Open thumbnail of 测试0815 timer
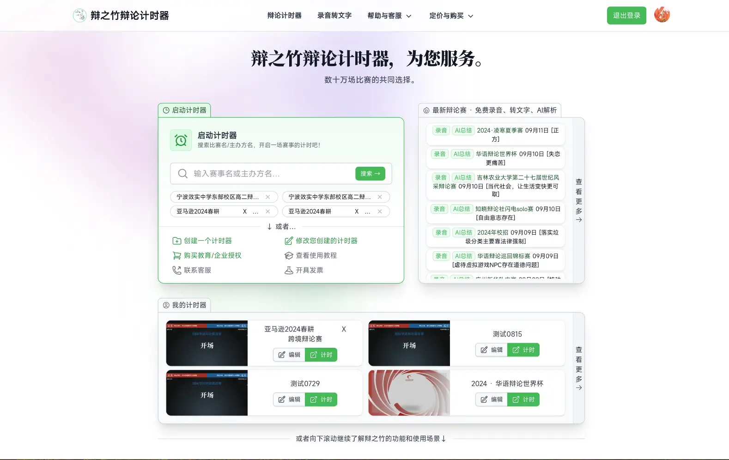Viewport: 729px width, 460px height. [409, 343]
